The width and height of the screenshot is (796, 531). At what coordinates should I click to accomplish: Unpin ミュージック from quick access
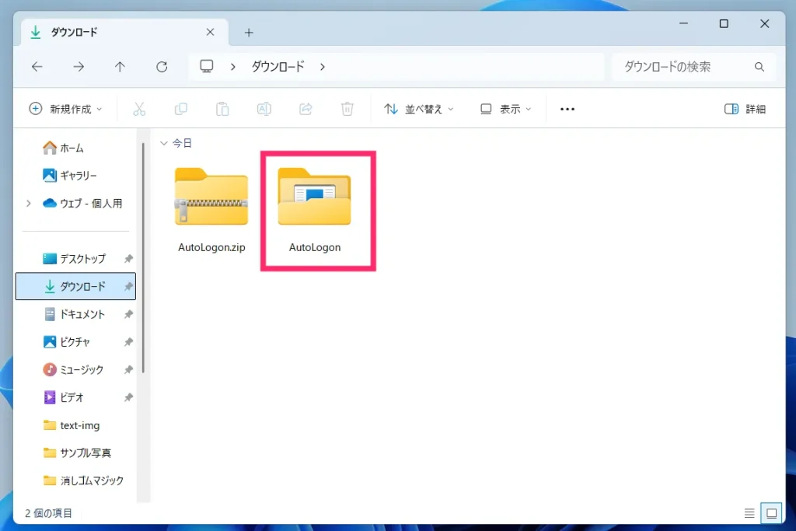point(128,369)
